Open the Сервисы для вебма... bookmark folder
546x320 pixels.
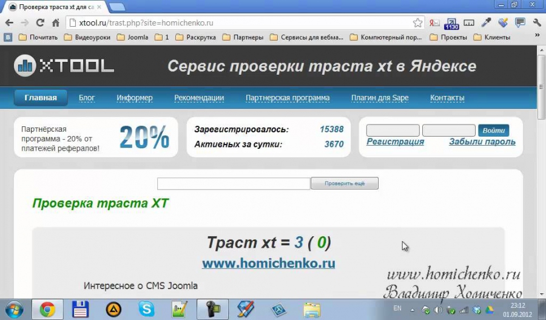(x=306, y=37)
